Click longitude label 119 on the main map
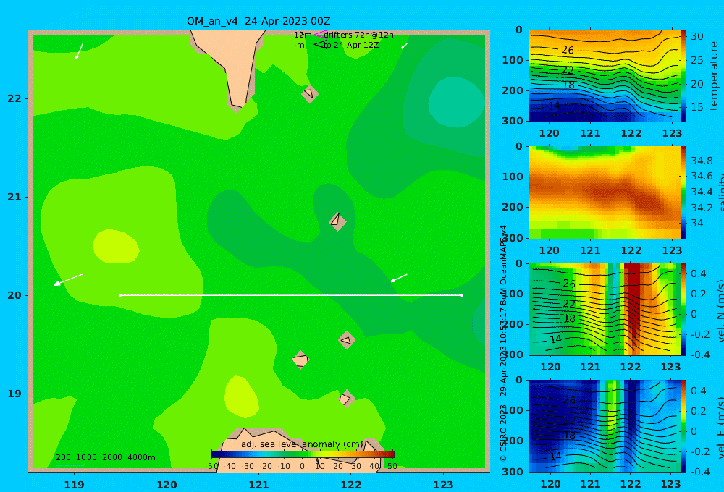 (74, 485)
